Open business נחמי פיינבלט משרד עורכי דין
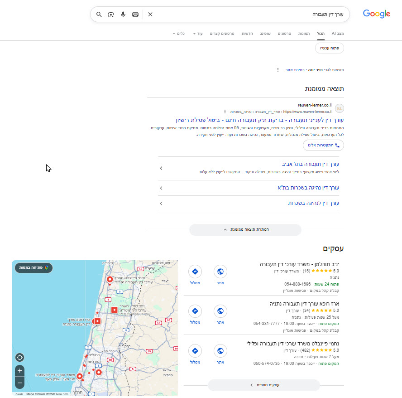 coord(292,344)
